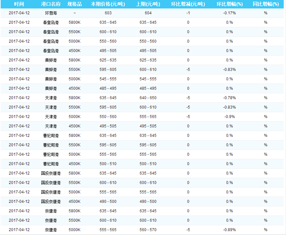
Task: Click the 本期价格(元/吨) column header
Action: (108, 4)
